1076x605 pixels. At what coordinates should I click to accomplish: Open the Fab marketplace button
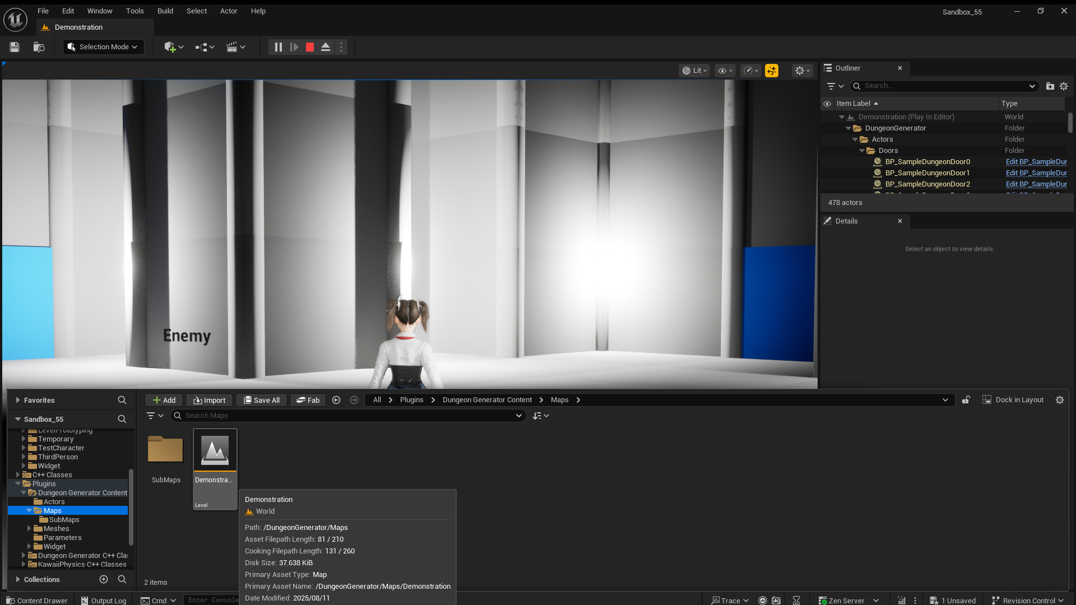(x=308, y=400)
